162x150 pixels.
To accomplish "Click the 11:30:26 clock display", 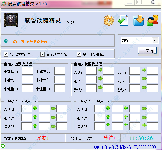I will pyautogui.click(x=141, y=138).
